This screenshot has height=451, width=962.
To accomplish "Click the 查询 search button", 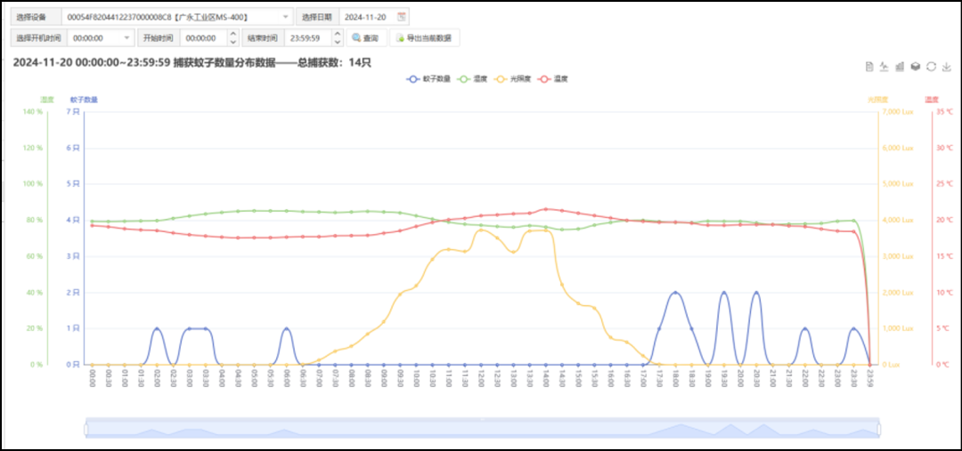I will click(x=365, y=38).
